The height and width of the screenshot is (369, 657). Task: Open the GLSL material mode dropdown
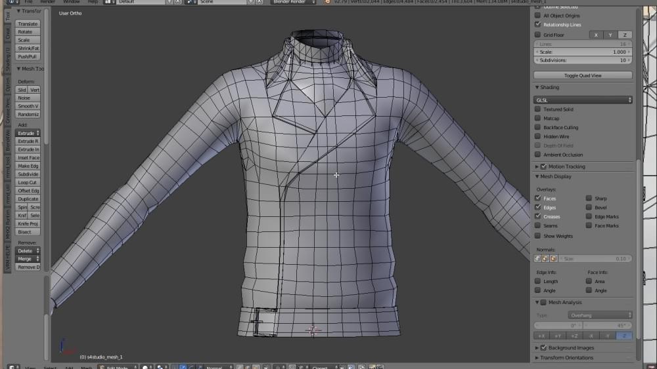tap(583, 100)
